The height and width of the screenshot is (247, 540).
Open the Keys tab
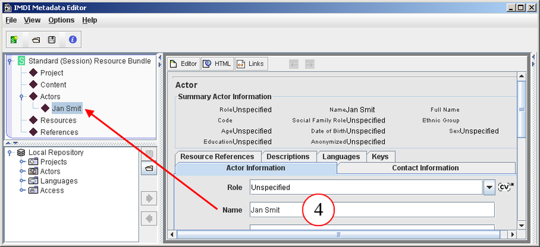[x=380, y=157]
